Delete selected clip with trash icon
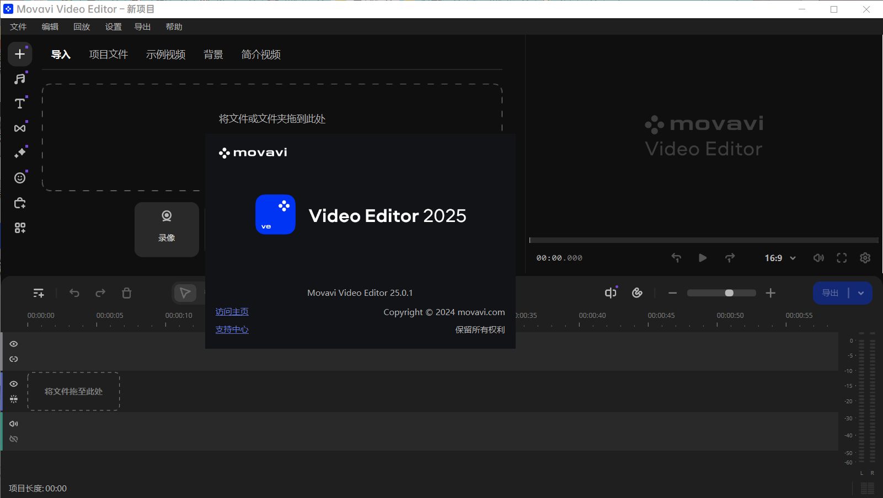The width and height of the screenshot is (883, 498). click(x=127, y=293)
